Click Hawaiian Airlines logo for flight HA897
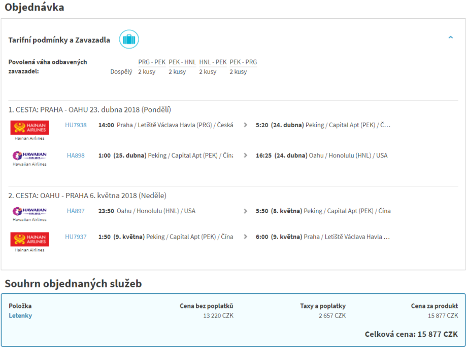 pos(29,212)
